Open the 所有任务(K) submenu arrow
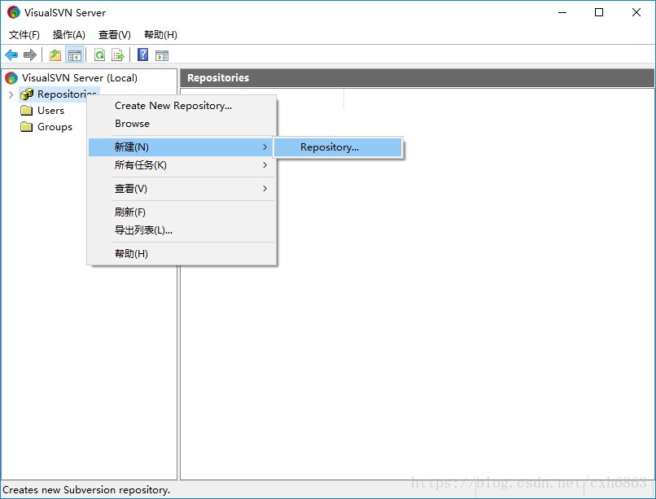 coord(265,164)
